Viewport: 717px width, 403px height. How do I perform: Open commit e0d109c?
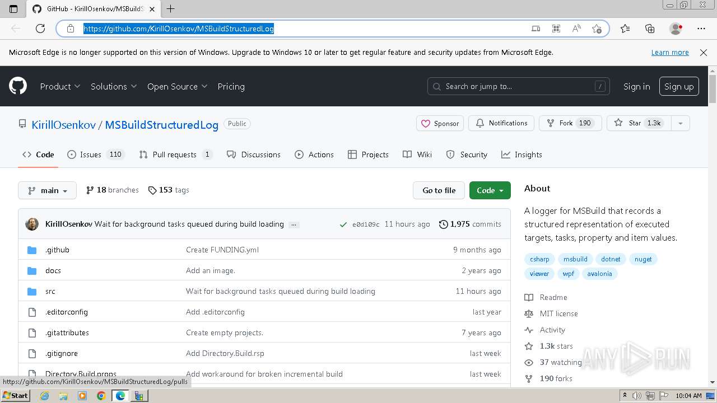click(x=366, y=224)
